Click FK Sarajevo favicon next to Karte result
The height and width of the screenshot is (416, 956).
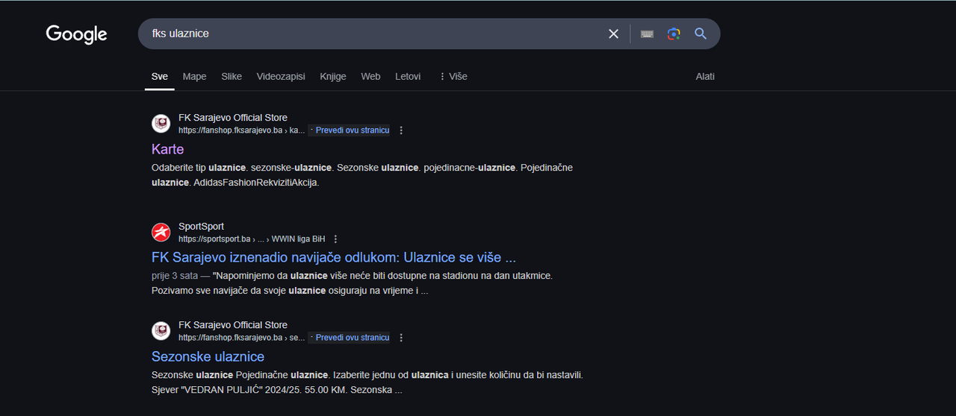pos(161,124)
